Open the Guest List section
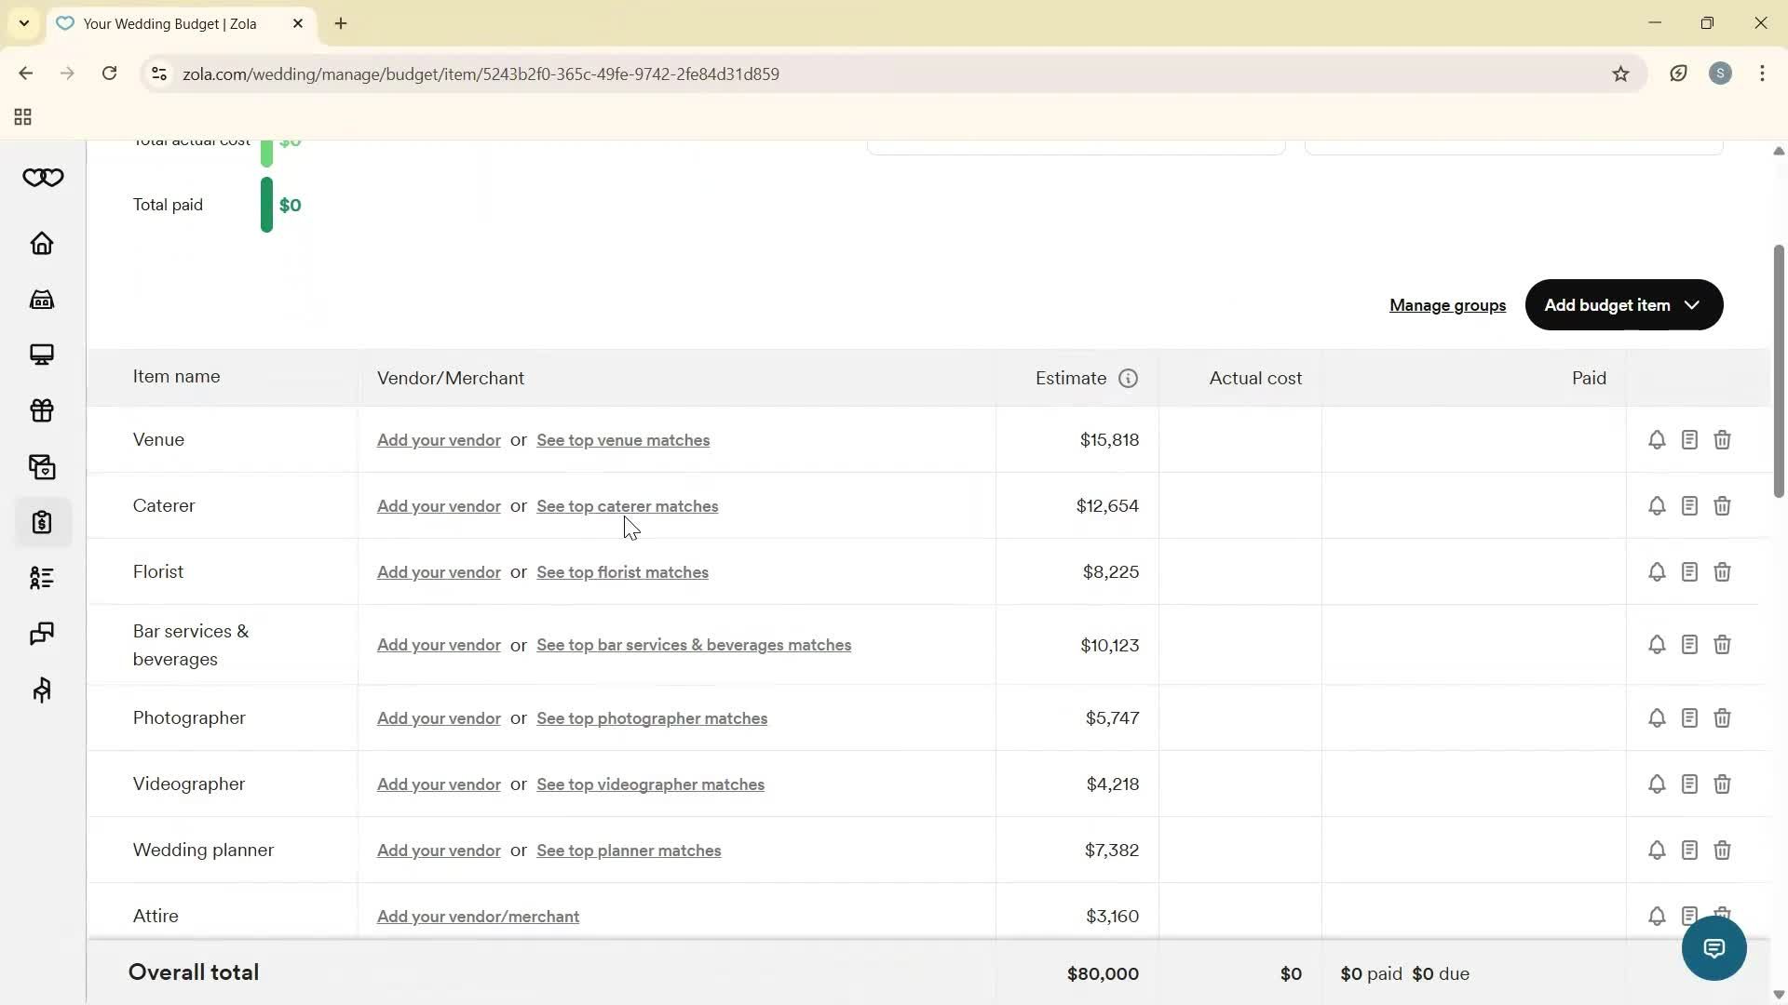 [41, 578]
